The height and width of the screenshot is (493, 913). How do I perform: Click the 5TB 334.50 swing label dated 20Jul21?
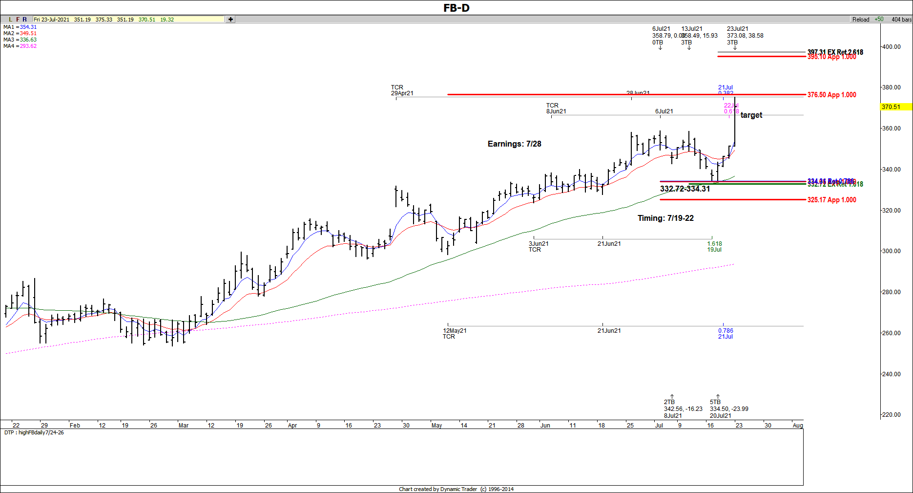click(729, 409)
